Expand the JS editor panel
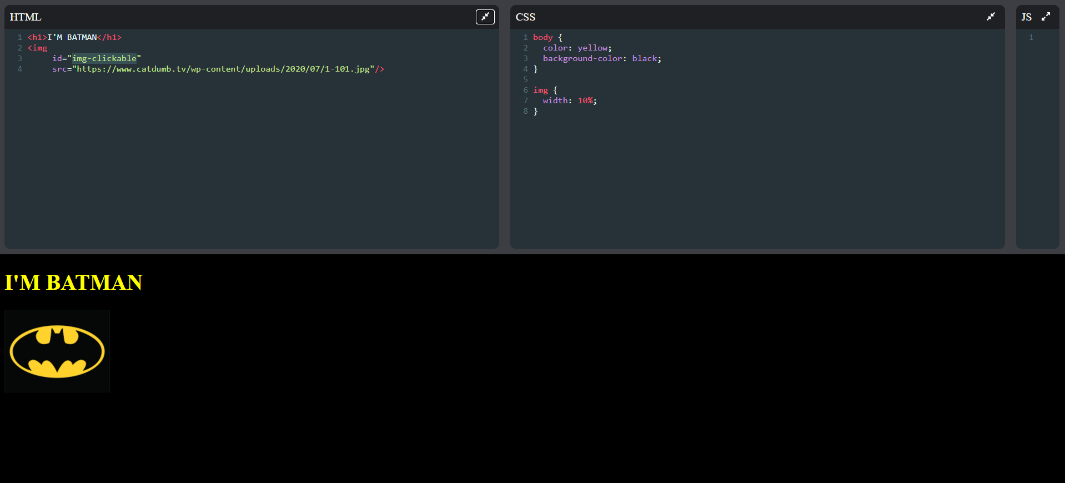The image size is (1065, 483). pyautogui.click(x=1046, y=17)
